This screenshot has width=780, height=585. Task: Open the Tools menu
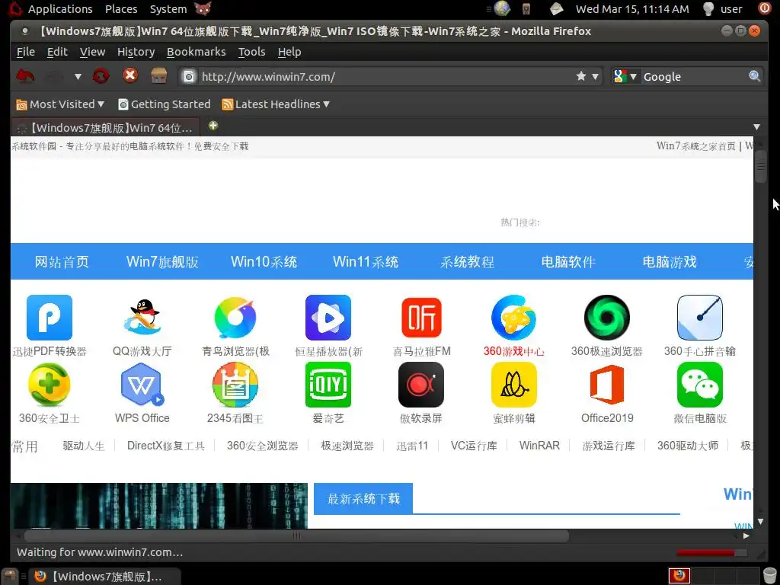[251, 52]
